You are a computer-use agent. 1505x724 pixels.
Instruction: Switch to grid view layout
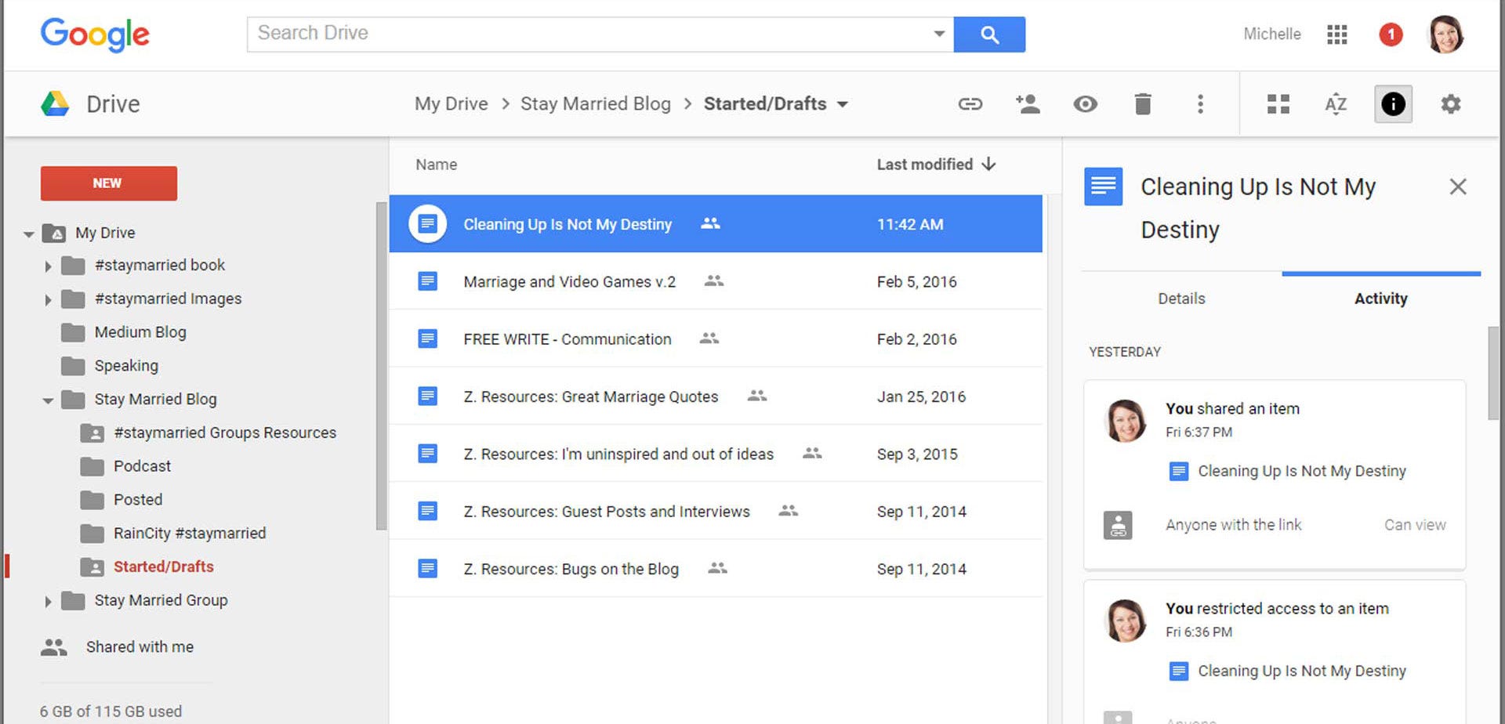(1278, 104)
